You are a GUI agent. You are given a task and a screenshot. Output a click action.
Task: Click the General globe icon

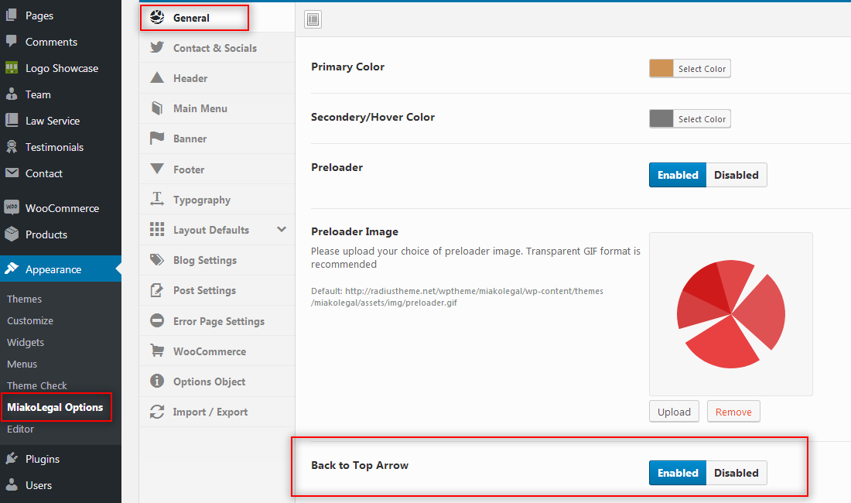coord(157,17)
